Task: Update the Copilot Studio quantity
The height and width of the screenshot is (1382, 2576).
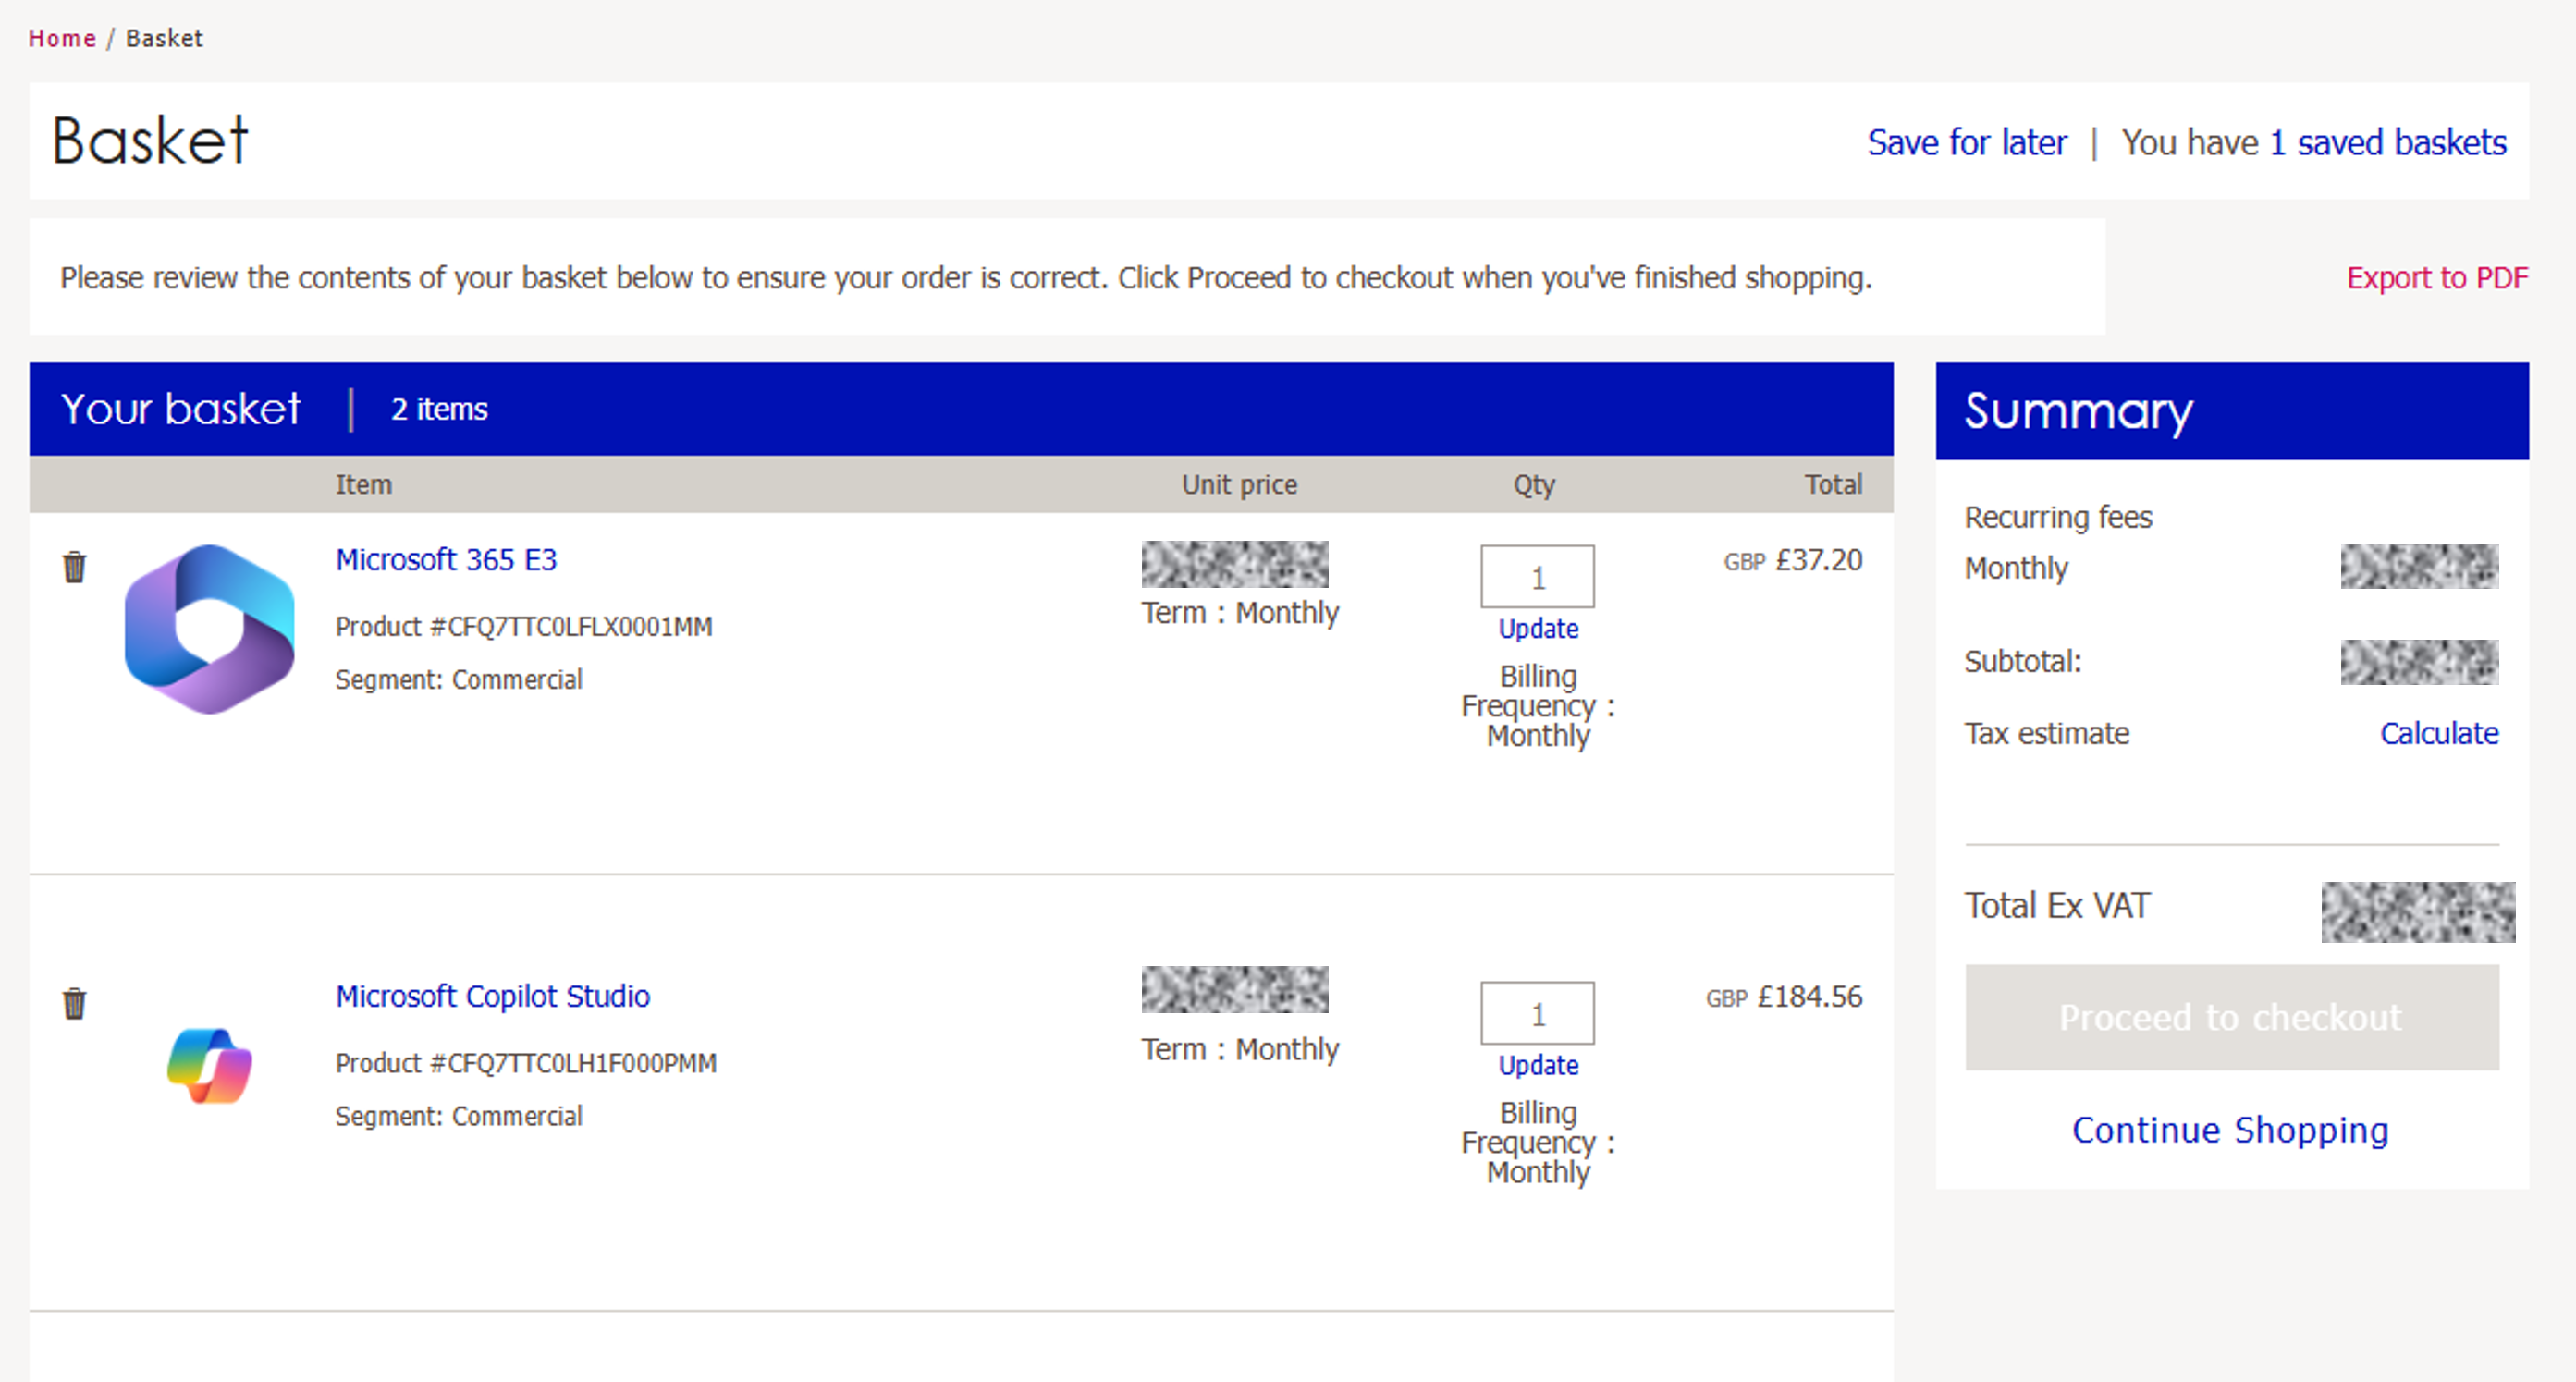Action: (1537, 1065)
